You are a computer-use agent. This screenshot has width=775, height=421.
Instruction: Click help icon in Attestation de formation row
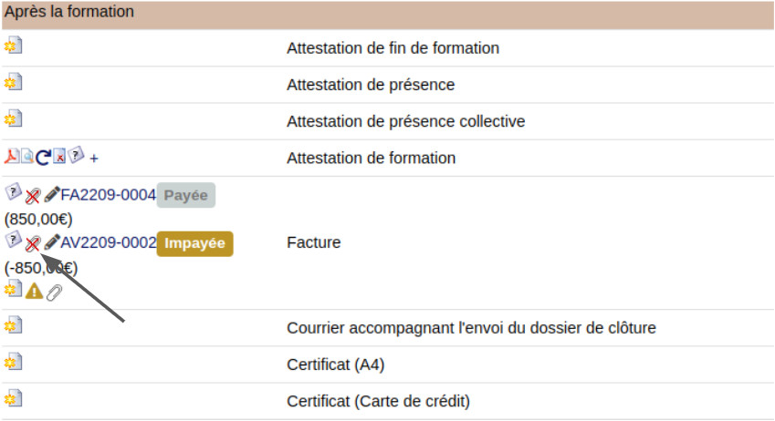coord(76,156)
